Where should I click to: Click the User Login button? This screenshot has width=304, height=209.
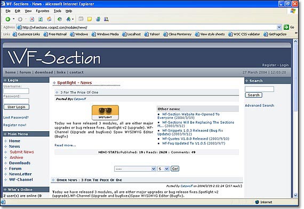point(17,107)
